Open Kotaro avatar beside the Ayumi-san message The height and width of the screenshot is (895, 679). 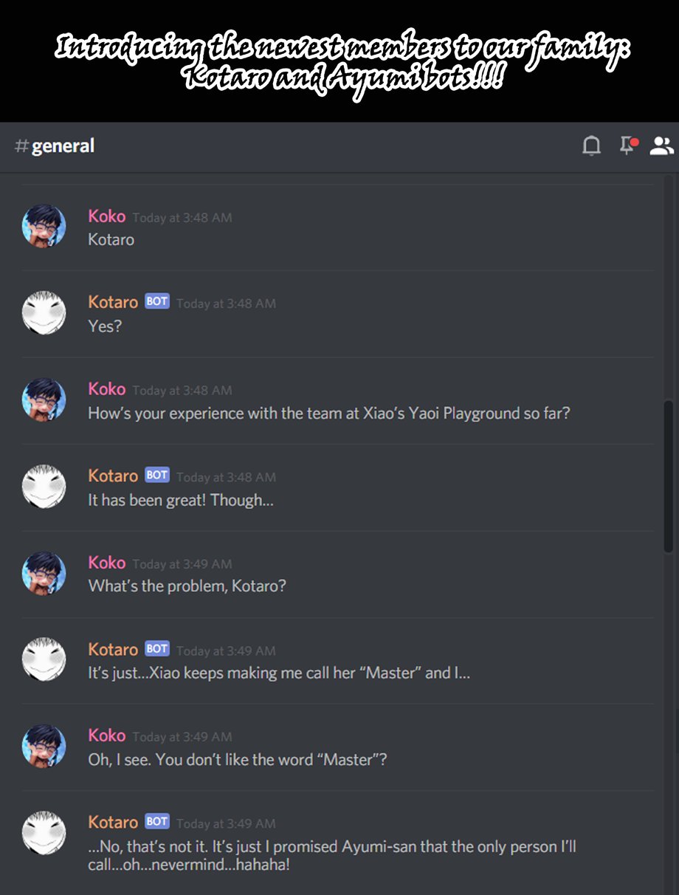click(x=44, y=833)
